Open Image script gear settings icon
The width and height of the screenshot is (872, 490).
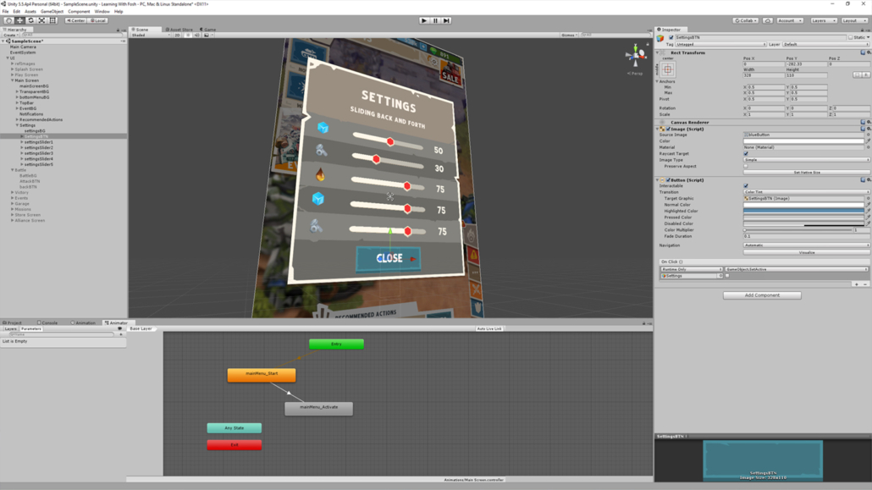click(869, 129)
